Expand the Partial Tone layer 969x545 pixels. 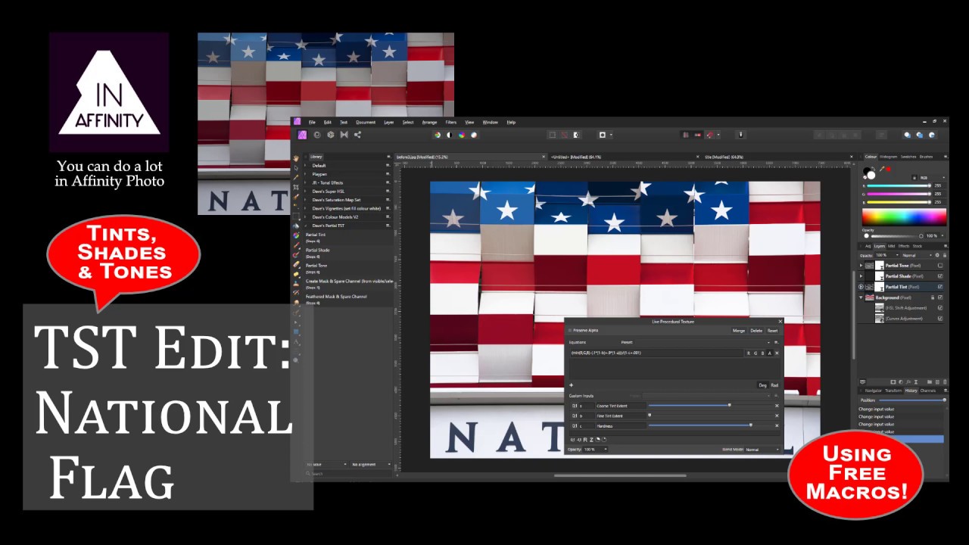pyautogui.click(x=862, y=266)
